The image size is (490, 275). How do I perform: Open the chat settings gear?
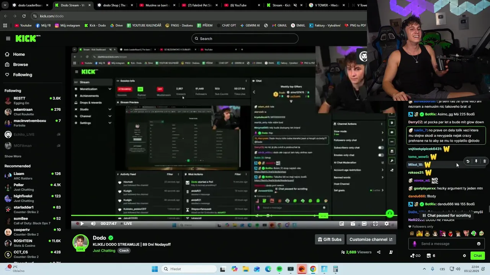pyautogui.click(x=464, y=256)
